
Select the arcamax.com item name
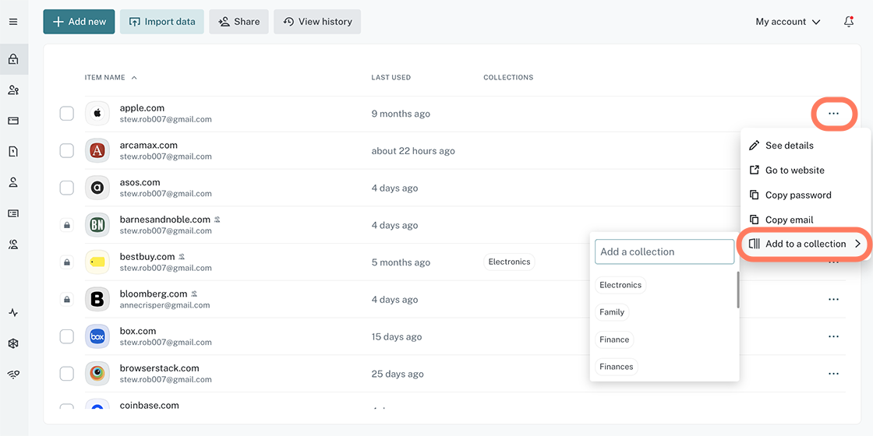click(x=149, y=145)
